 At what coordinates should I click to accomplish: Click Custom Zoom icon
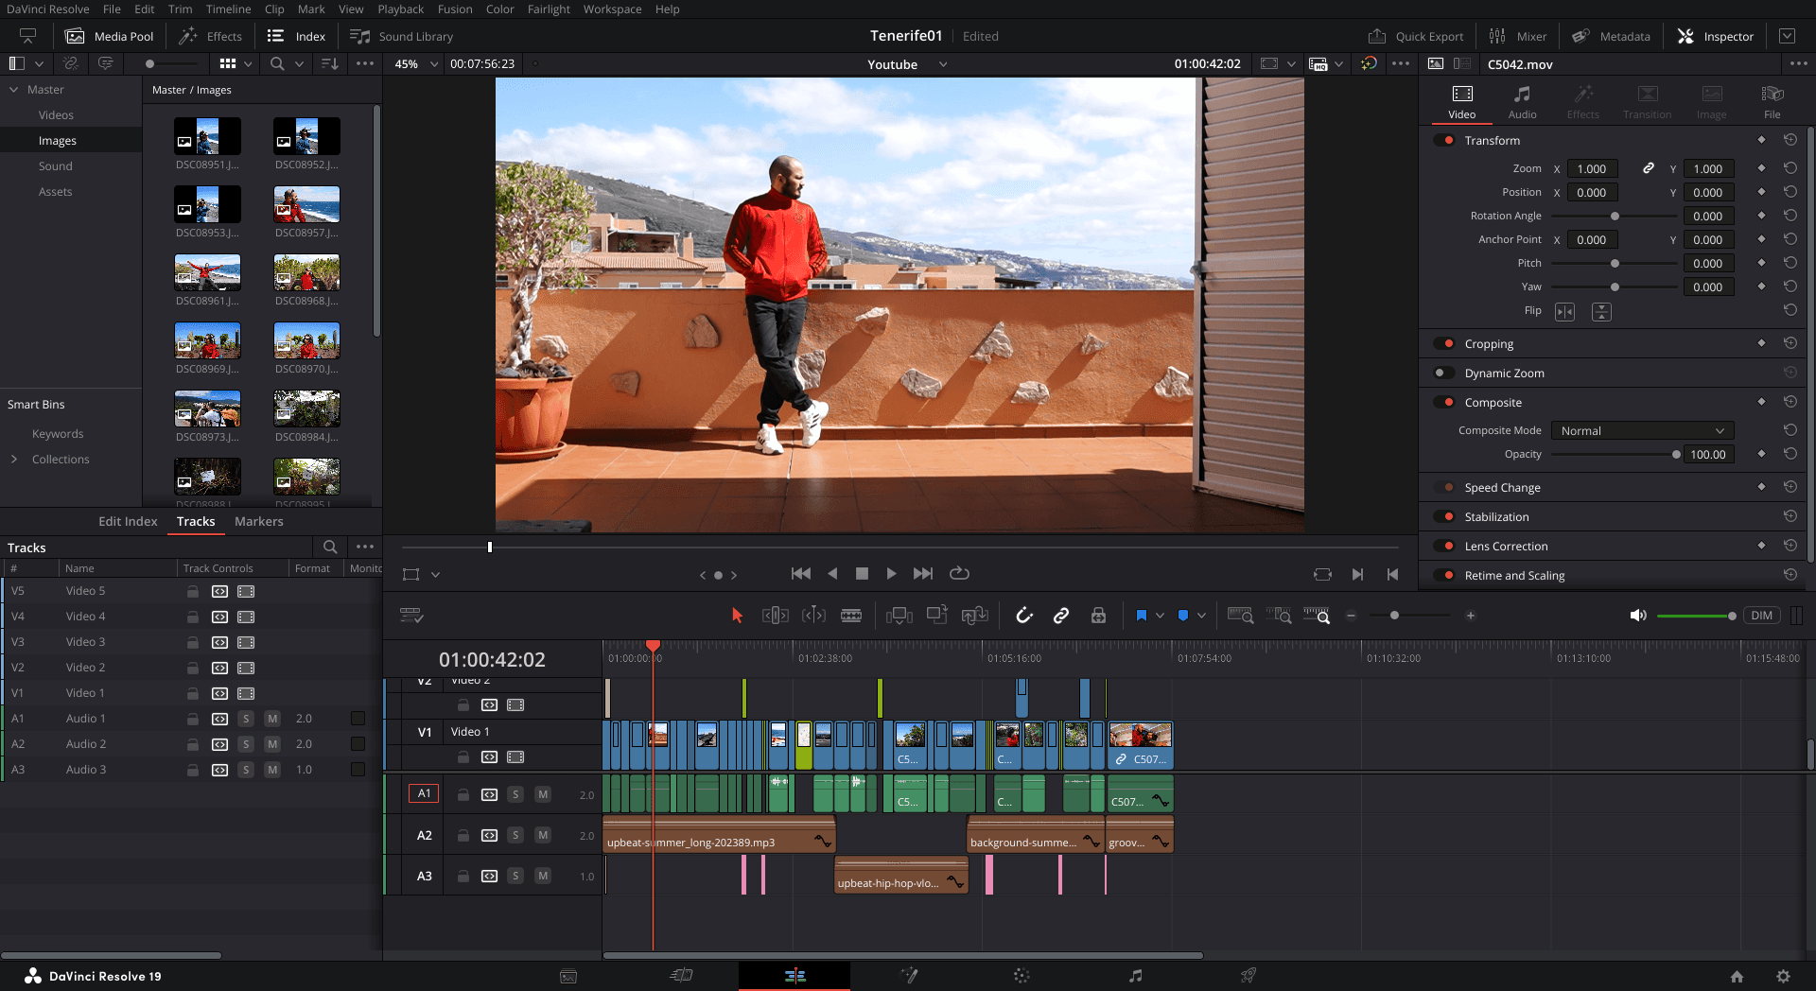1317,616
